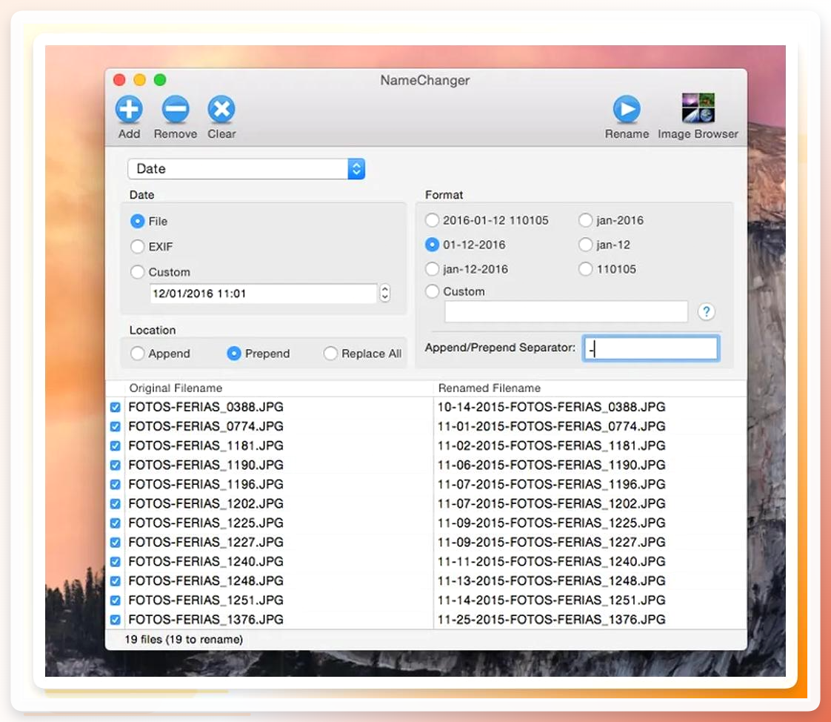Click the custom date stepper arrows
Screen dimensions: 831x722
(x=385, y=293)
